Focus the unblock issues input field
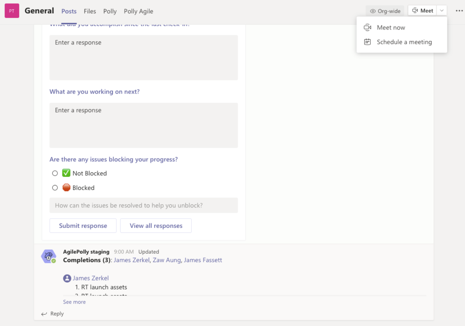465x326 pixels. click(144, 206)
